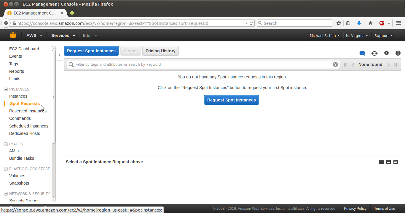This screenshot has height=213, width=405.
Task: Collapse the sidebar with the arrow handle
Action: click(x=59, y=55)
